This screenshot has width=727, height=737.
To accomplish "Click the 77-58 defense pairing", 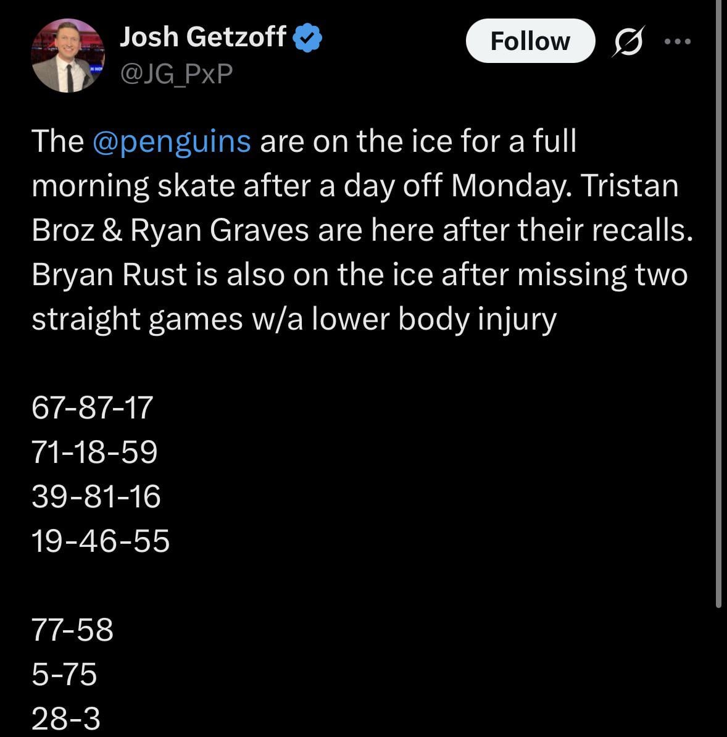I will [x=73, y=630].
